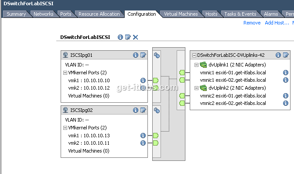Select uplink port for vmnic1 esxi6-01
Viewport: 294px width, 174px height.
click(182, 73)
